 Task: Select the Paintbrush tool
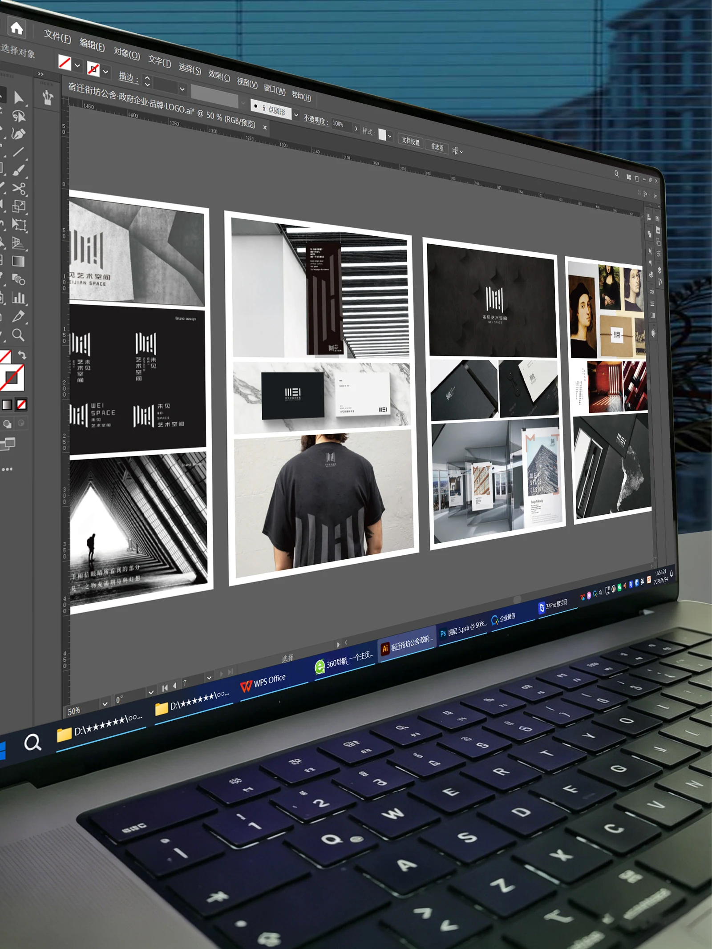[19, 170]
